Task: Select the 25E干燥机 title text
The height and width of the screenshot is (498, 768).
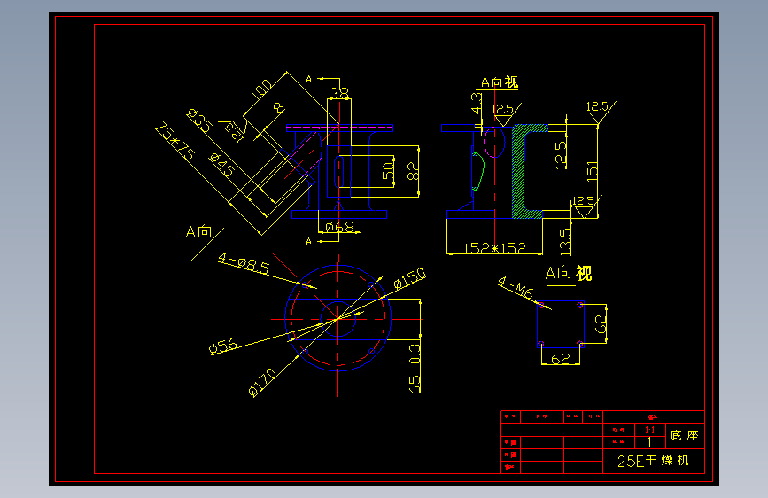Action: click(x=653, y=461)
